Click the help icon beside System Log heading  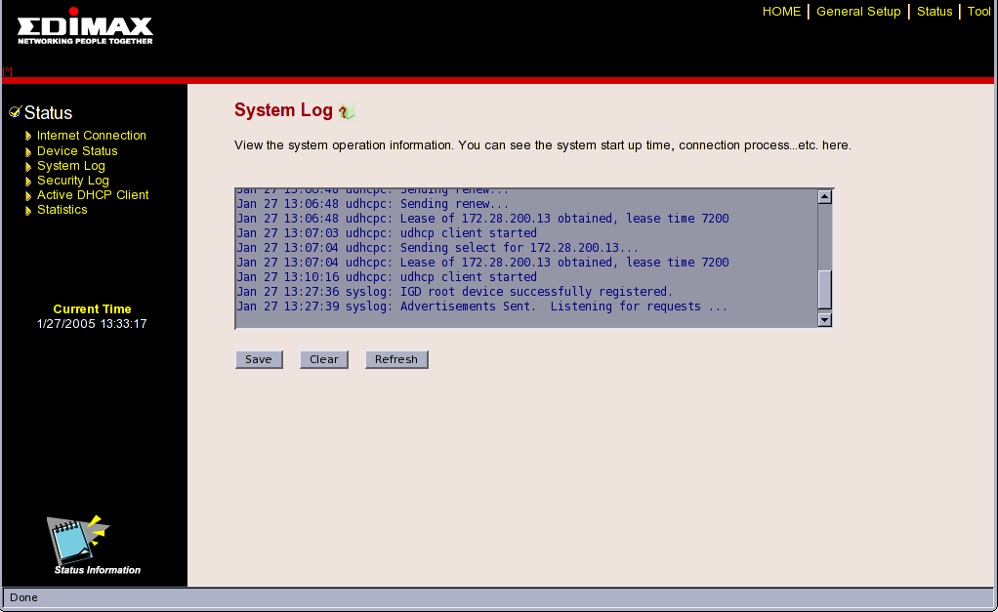click(347, 112)
